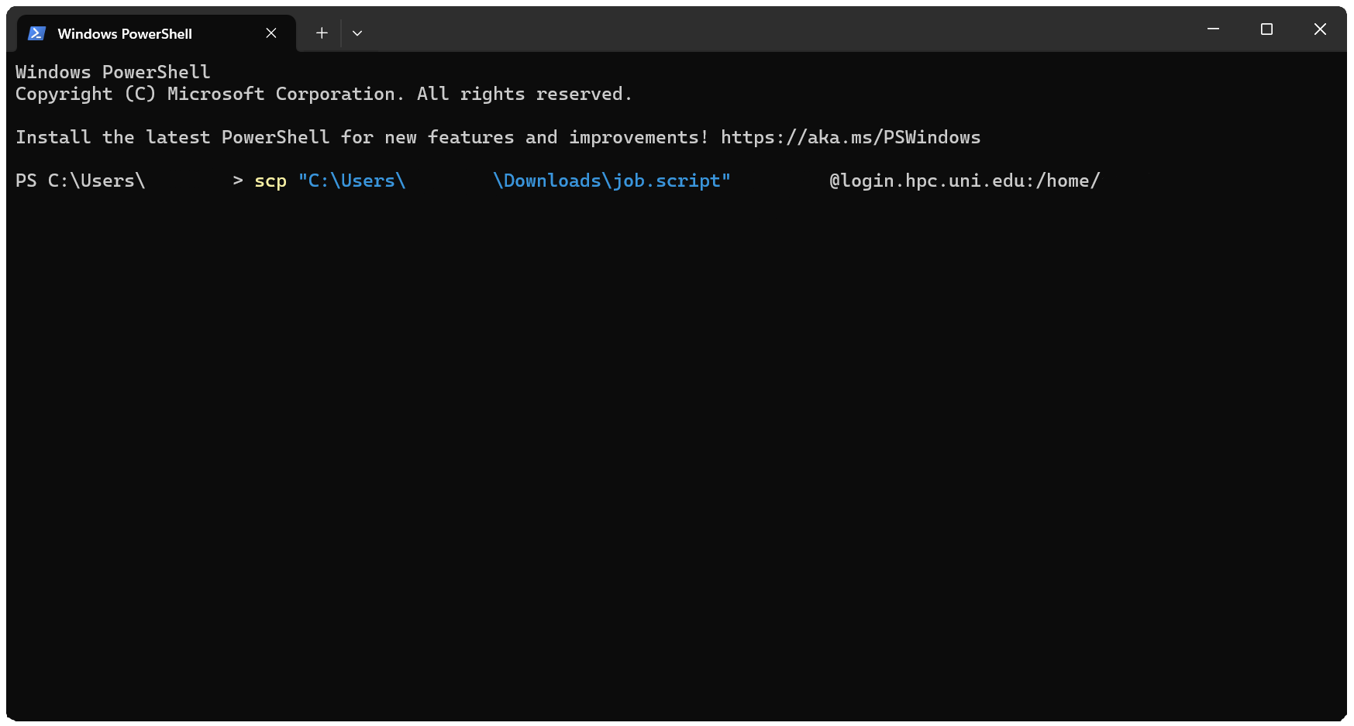The image size is (1354, 726).
Task: Click the yellow scp command word
Action: [270, 181]
